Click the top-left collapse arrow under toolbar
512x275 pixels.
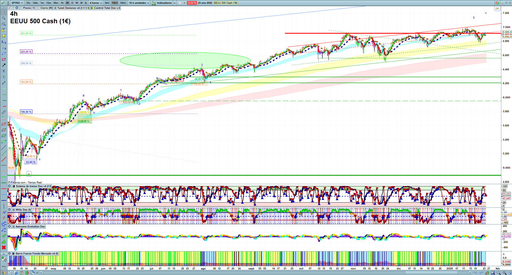[4, 8]
